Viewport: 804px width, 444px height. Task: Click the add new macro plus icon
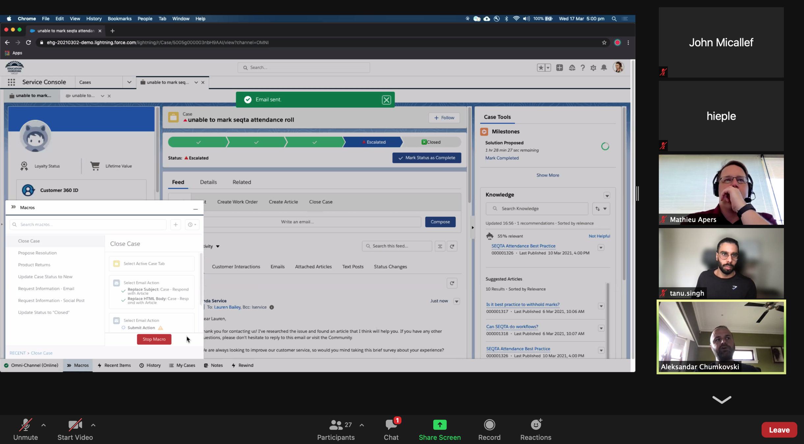[x=175, y=225]
